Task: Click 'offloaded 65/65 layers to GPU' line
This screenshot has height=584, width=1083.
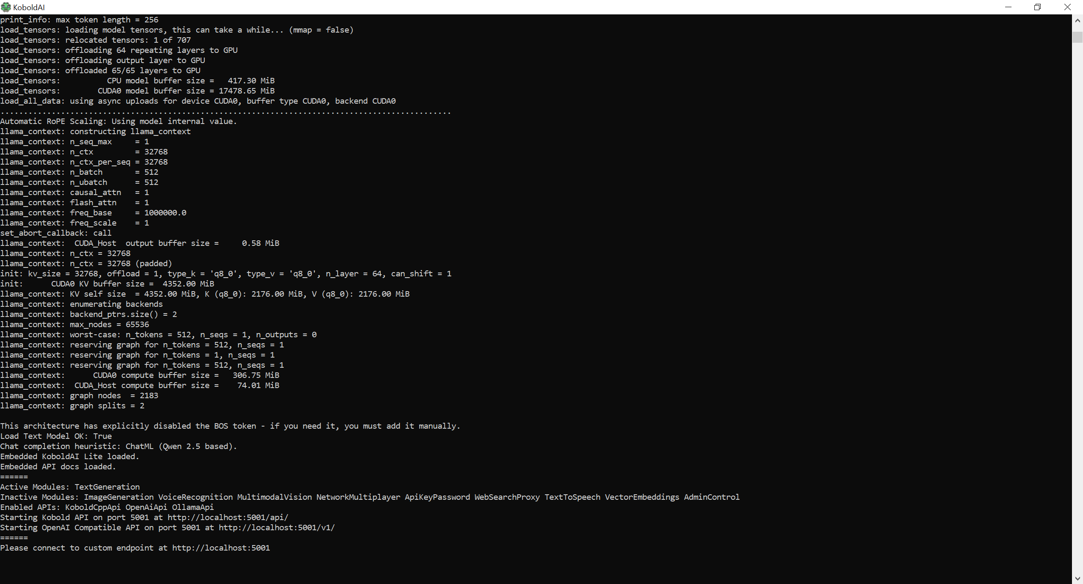Action: [100, 71]
